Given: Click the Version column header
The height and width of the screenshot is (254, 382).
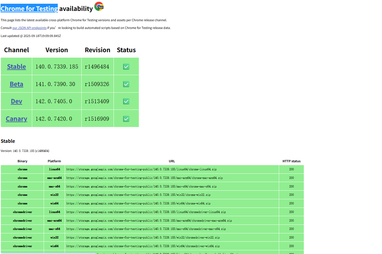Looking at the screenshot, I should (57, 50).
